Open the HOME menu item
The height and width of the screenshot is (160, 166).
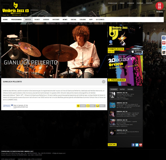5,19
